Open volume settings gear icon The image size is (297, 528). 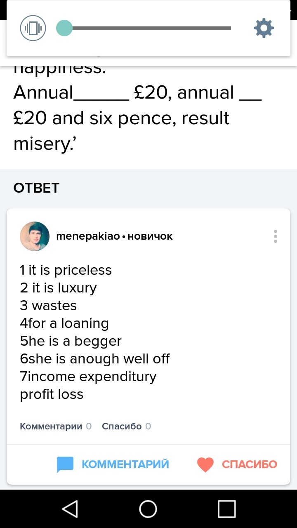pos(264,28)
